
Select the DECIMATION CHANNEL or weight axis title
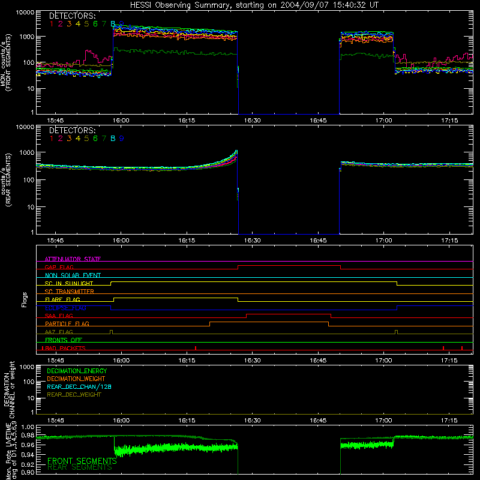(9, 389)
